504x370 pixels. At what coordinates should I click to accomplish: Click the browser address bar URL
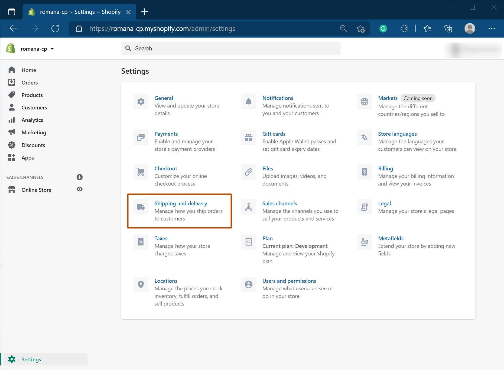click(x=162, y=28)
